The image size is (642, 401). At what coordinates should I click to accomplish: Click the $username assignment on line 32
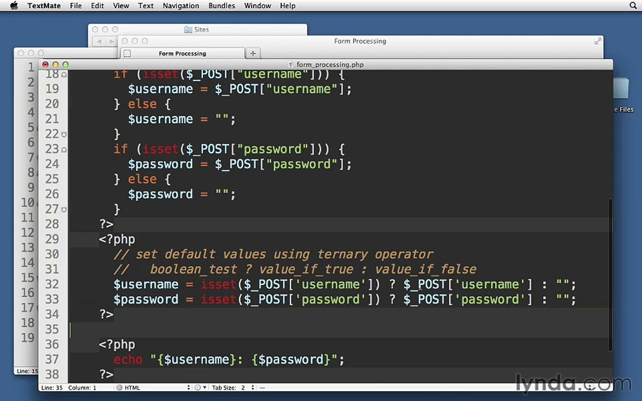click(345, 285)
